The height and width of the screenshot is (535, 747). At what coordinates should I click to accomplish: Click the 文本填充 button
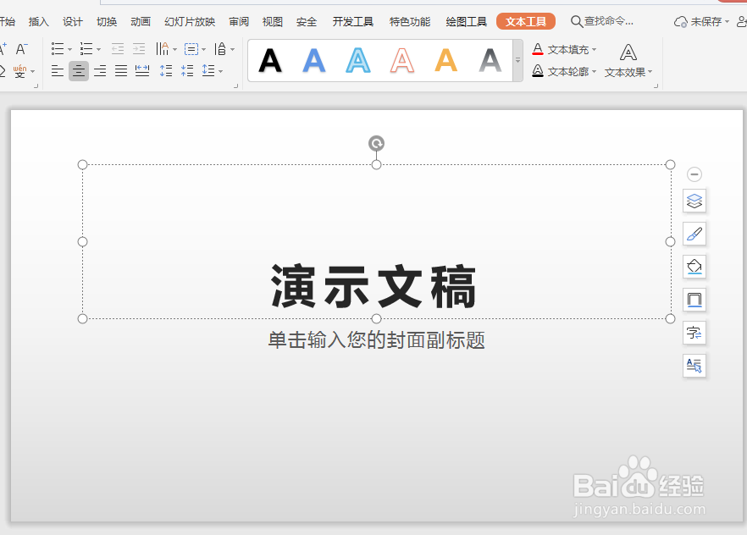pyautogui.click(x=564, y=49)
